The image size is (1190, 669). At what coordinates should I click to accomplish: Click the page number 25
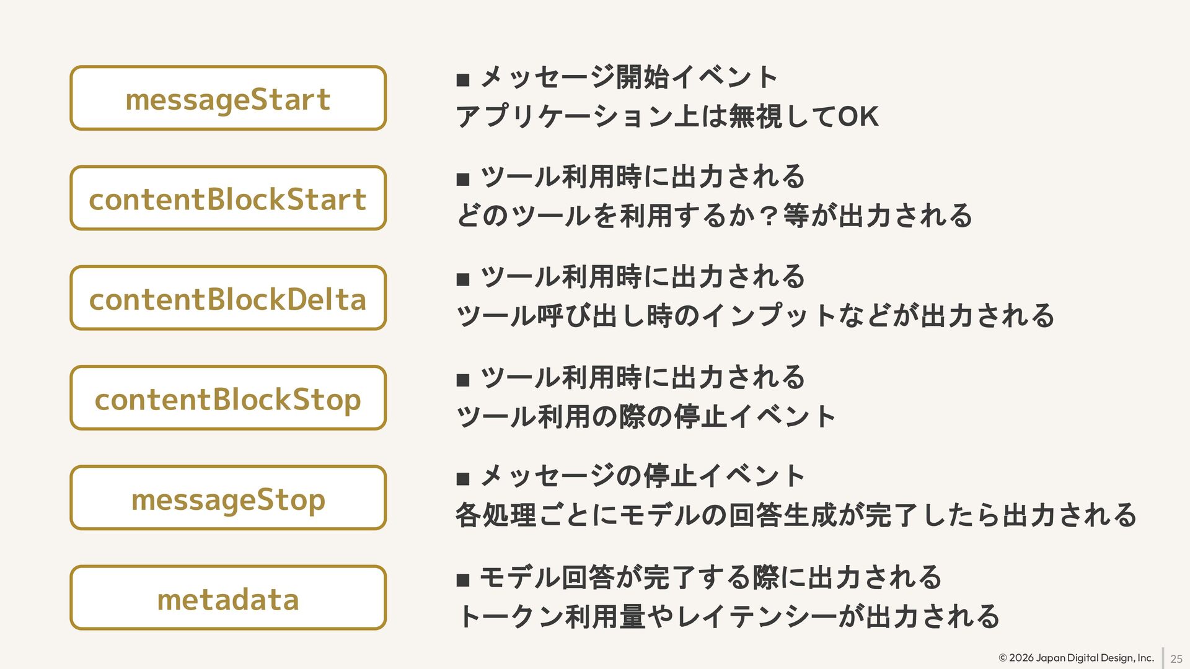tap(1176, 659)
